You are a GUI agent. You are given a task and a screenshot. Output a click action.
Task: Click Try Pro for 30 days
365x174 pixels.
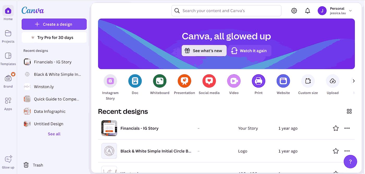click(x=54, y=38)
